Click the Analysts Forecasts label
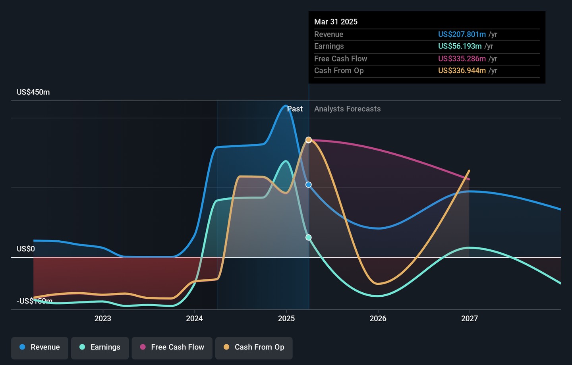Screen dimensions: 572x365 [x=348, y=109]
